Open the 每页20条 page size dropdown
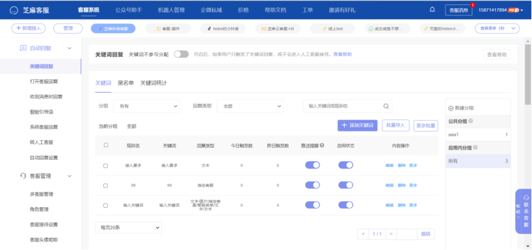 [128, 228]
